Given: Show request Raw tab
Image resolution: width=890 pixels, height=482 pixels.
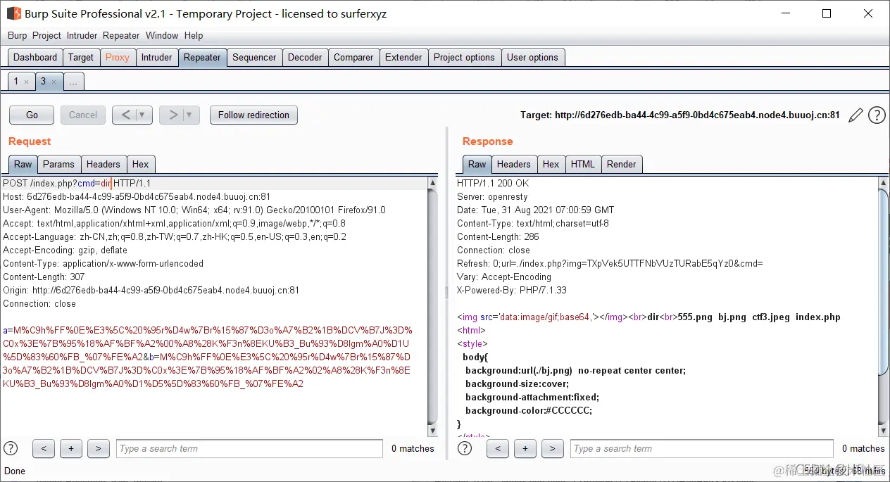Looking at the screenshot, I should [x=23, y=164].
